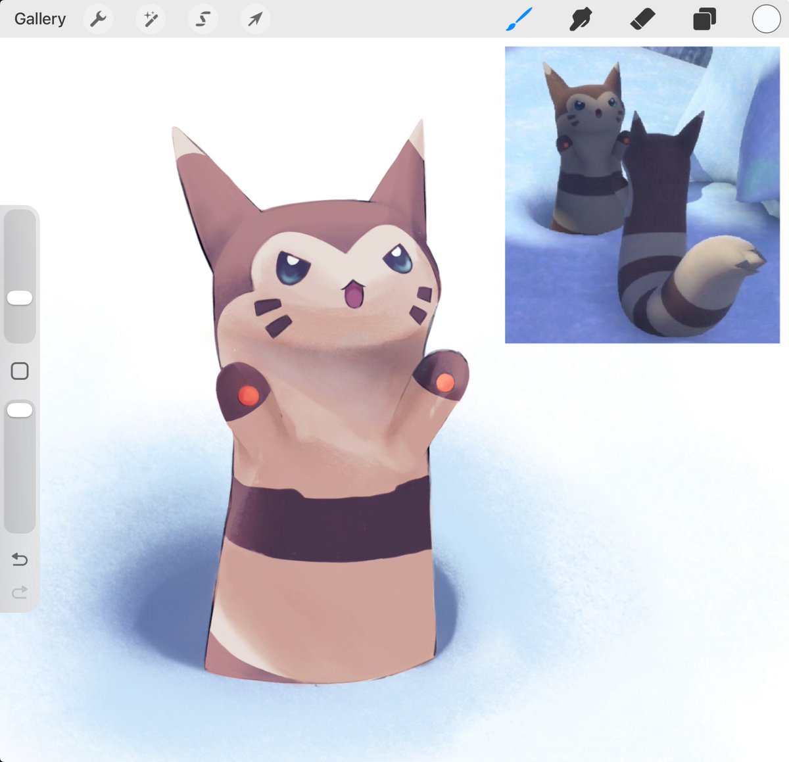The height and width of the screenshot is (762, 789).
Task: Undo the last stroke
Action: [x=20, y=560]
